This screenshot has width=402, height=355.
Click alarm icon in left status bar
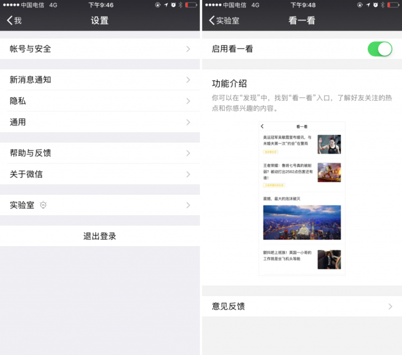tap(173, 5)
